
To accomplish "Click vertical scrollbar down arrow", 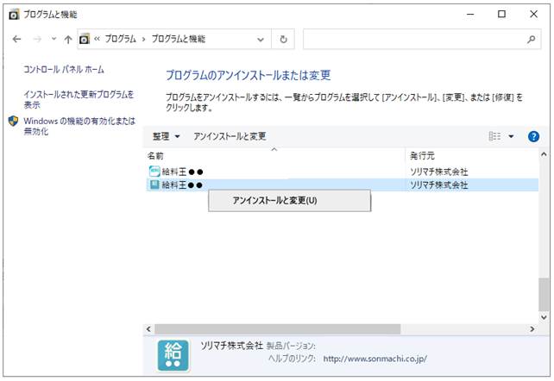I will 544,317.
